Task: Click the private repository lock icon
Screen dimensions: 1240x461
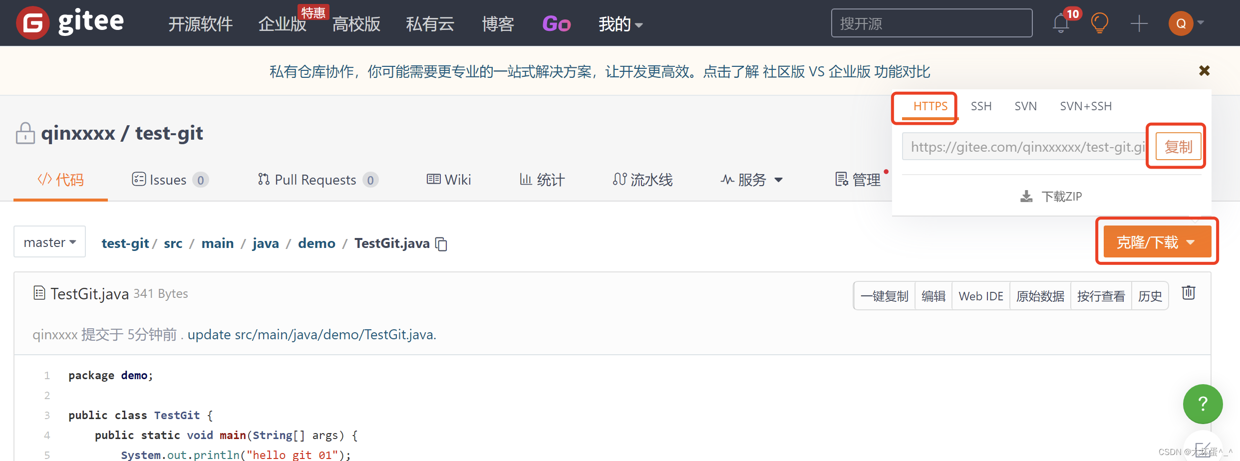Action: pos(25,133)
